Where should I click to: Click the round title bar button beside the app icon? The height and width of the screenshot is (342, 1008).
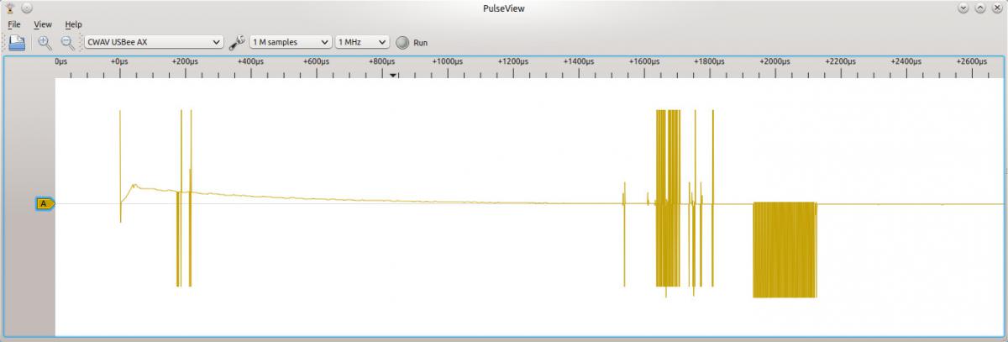pyautogui.click(x=27, y=8)
